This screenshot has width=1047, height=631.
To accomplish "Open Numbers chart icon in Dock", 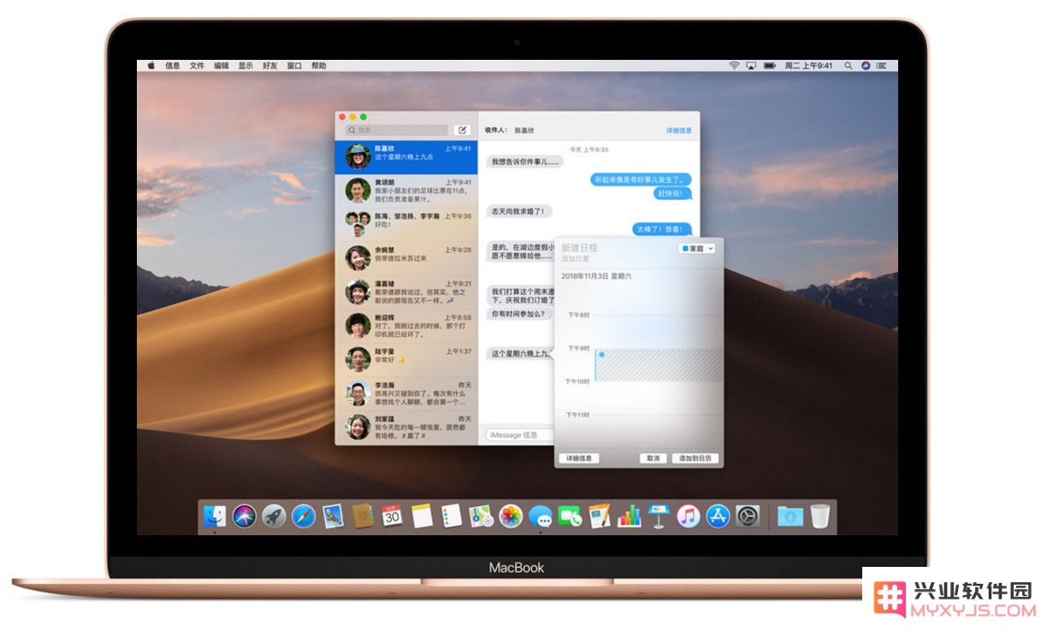I will click(x=630, y=516).
